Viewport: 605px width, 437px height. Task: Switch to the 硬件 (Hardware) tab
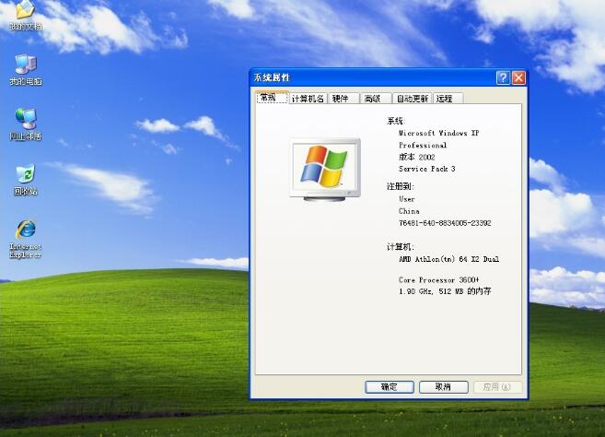tap(341, 99)
